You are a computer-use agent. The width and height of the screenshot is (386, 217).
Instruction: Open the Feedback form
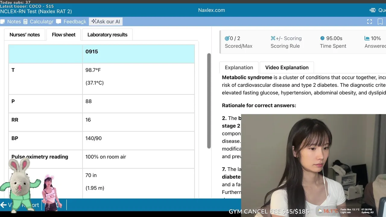click(x=71, y=22)
